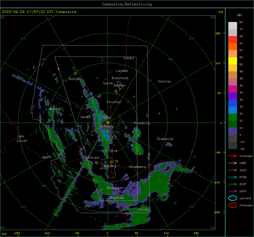Click the top-right yellow km unit label
The height and width of the screenshot is (237, 254).
[x=221, y=12]
